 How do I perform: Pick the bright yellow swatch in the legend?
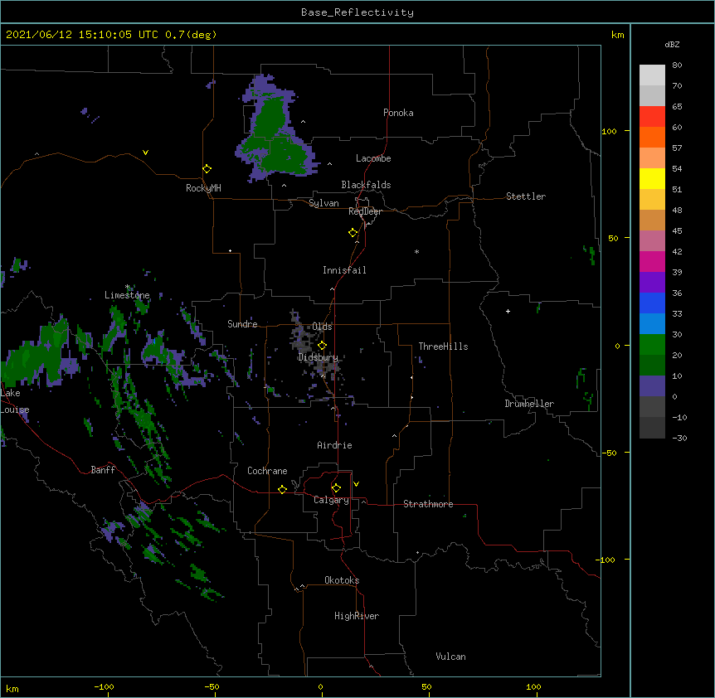(652, 178)
